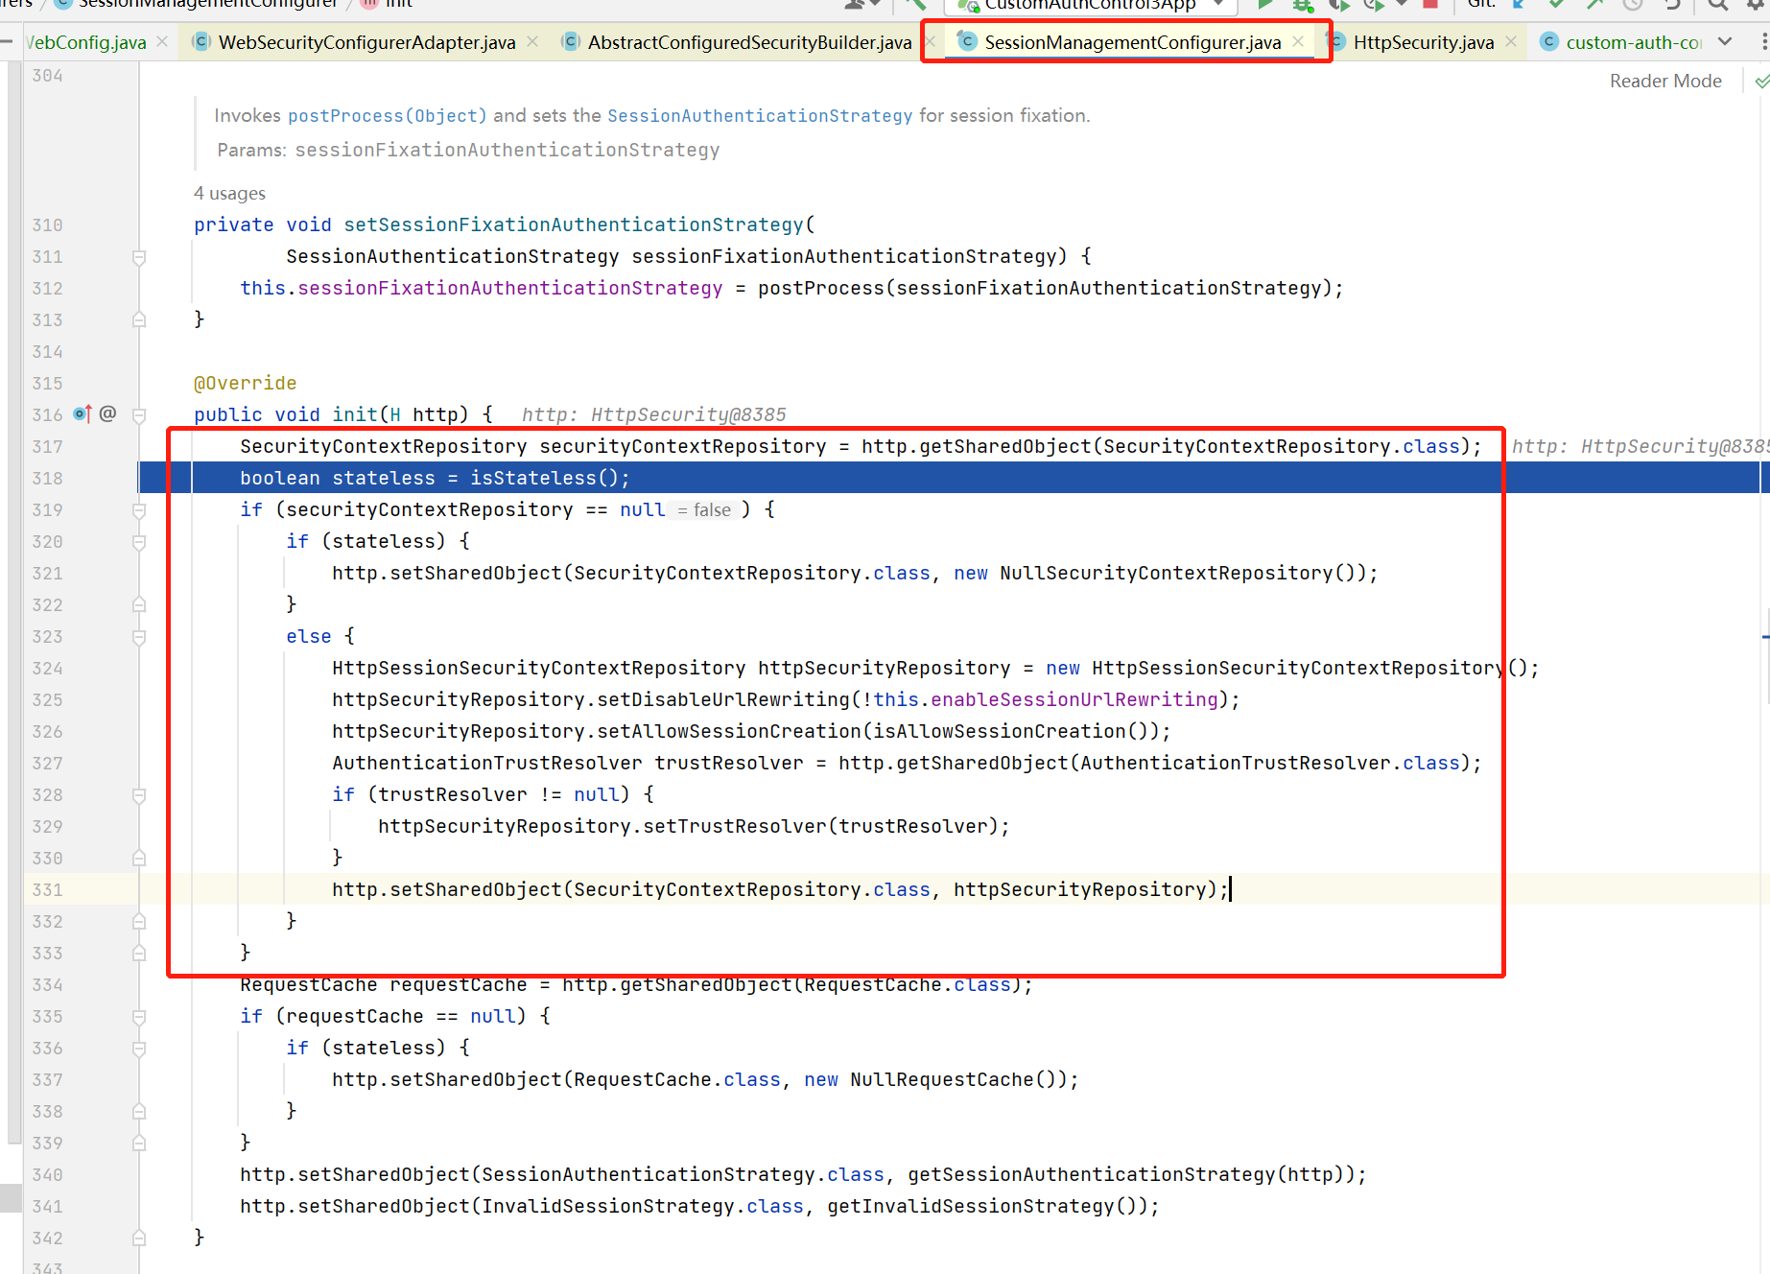The image size is (1770, 1274).
Task: Click line number 340 in the gutter
Action: [47, 1174]
